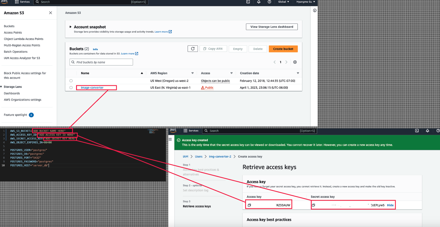
Task: Click the Find buckets by name field
Action: pyautogui.click(x=101, y=62)
